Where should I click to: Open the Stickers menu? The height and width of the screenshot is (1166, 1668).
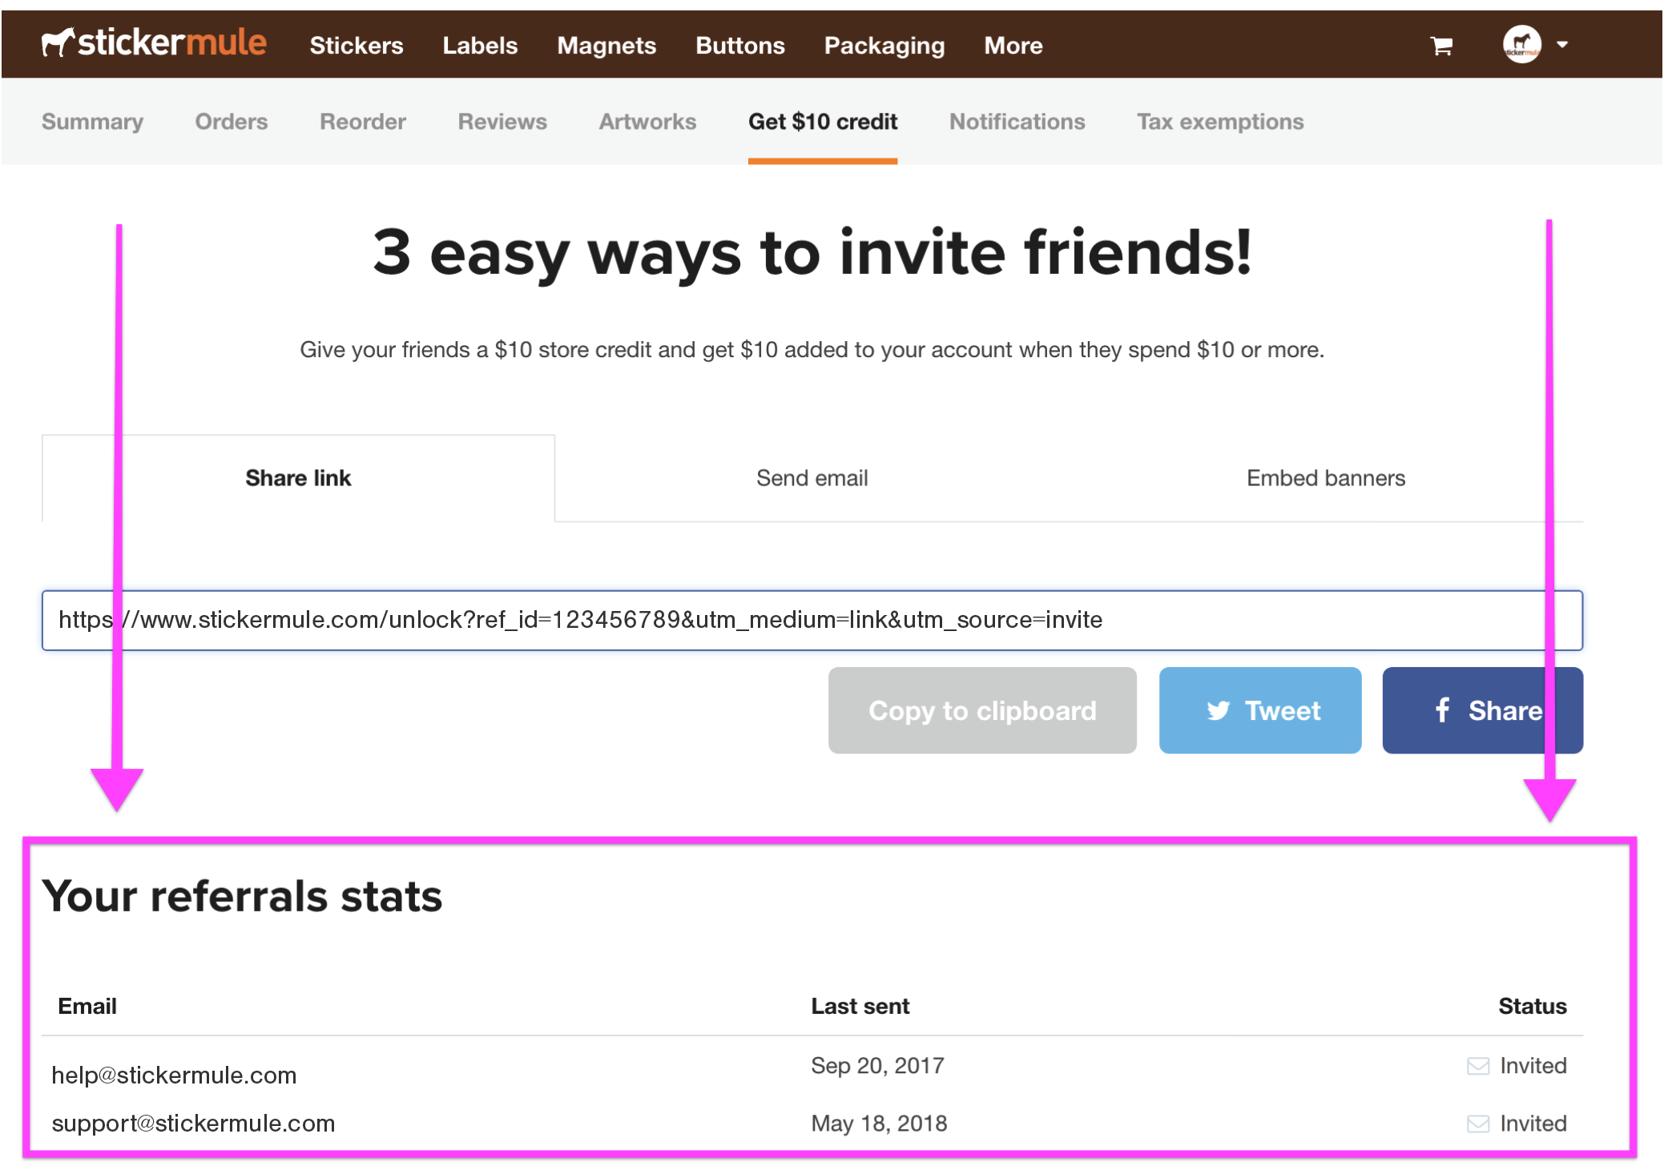pyautogui.click(x=357, y=46)
